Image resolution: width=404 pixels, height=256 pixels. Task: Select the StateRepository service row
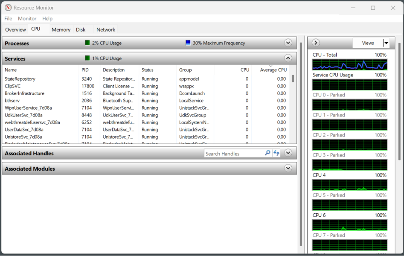[145, 79]
